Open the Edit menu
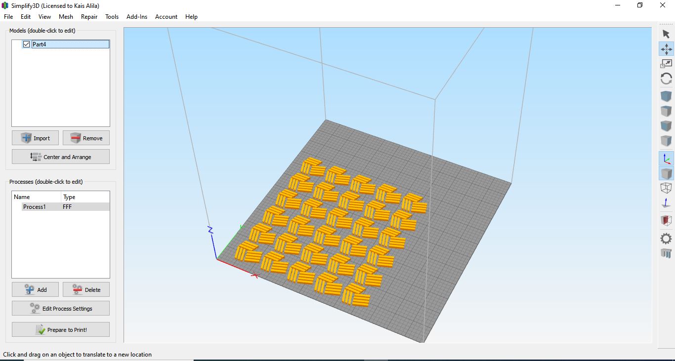The width and height of the screenshot is (675, 361). point(26,16)
